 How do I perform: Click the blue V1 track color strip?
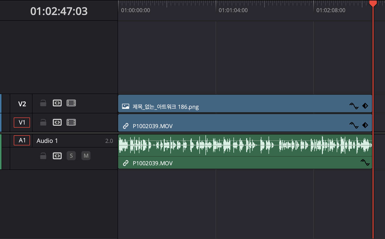coord(1,123)
